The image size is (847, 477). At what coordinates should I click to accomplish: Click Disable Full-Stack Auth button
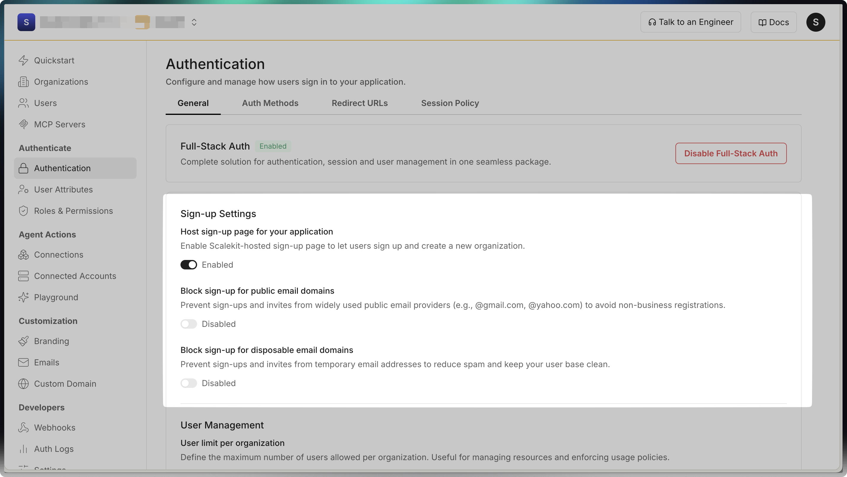coord(731,153)
